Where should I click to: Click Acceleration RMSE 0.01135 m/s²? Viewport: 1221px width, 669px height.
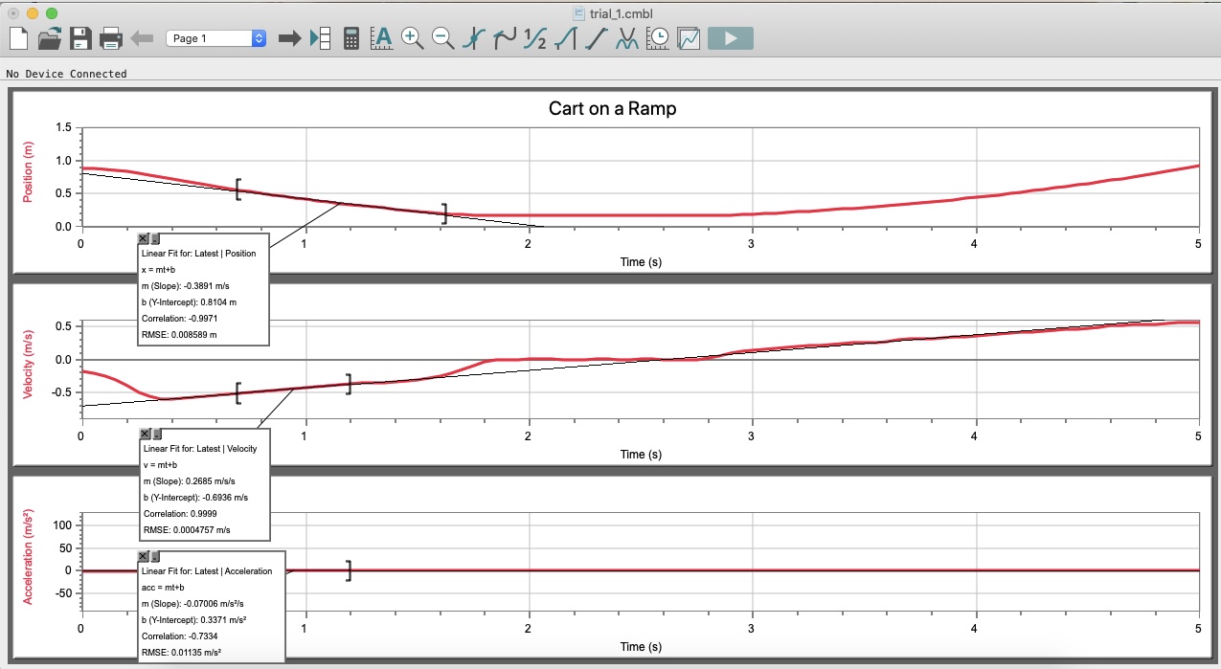click(182, 651)
